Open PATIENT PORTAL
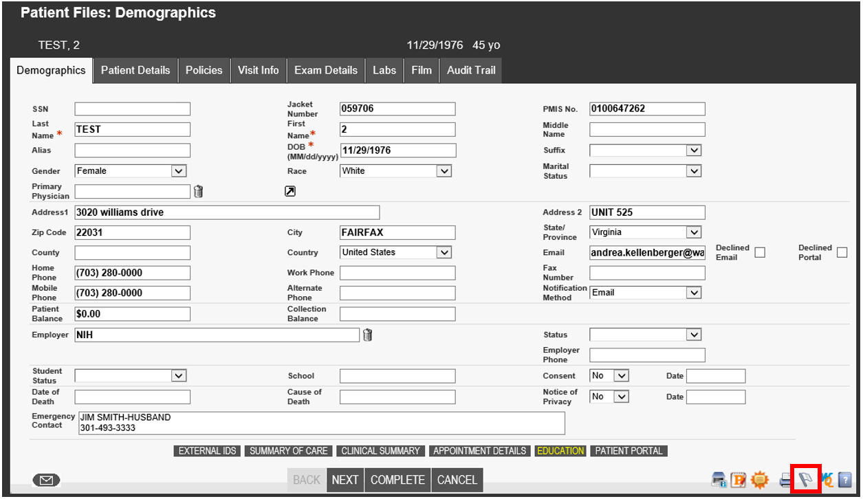This screenshot has height=499, width=863. tap(629, 451)
